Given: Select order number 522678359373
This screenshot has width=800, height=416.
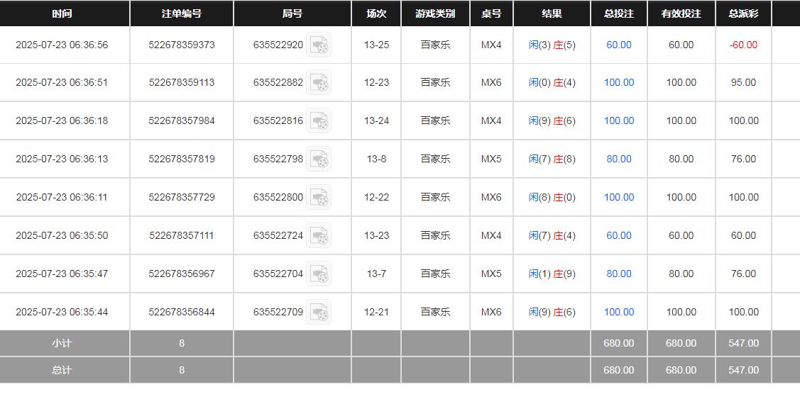Looking at the screenshot, I should point(181,45).
